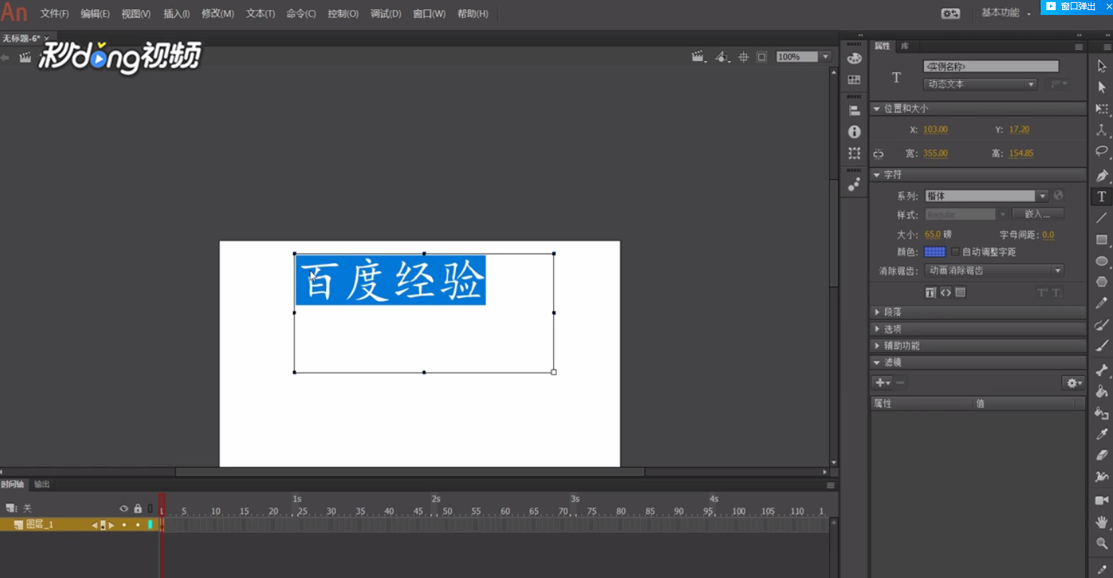Select the 3D Rotation tool

[1102, 130]
